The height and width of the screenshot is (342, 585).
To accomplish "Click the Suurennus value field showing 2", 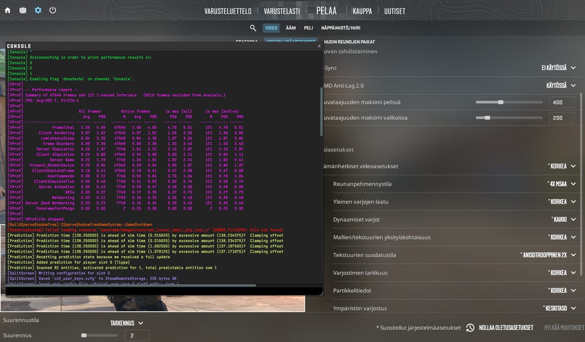I will click(x=136, y=335).
